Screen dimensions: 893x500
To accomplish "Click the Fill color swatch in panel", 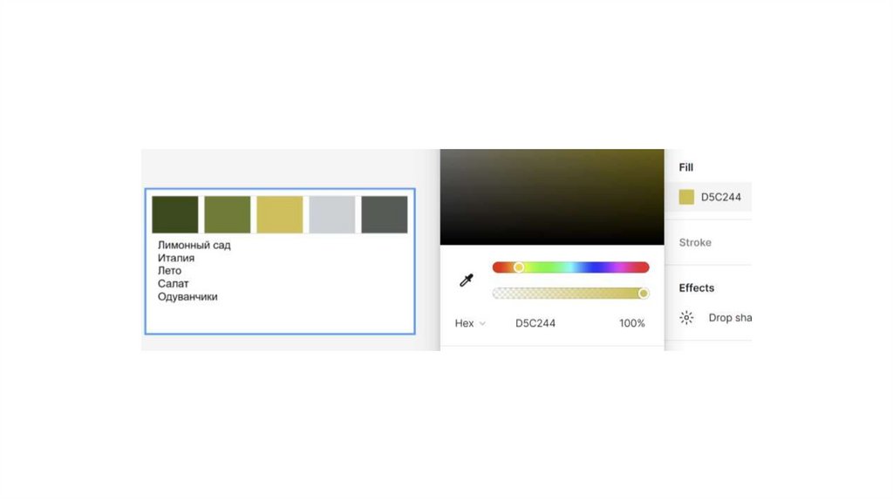I will tap(686, 197).
